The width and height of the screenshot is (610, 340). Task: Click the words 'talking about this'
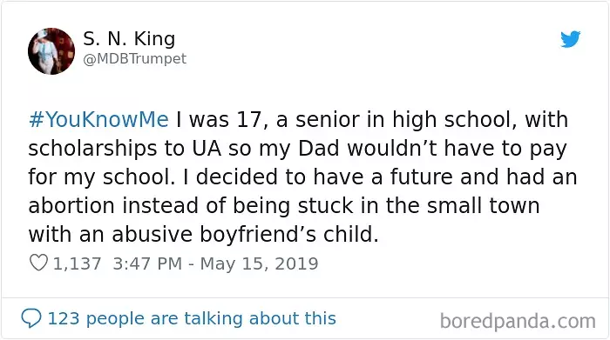click(x=260, y=318)
